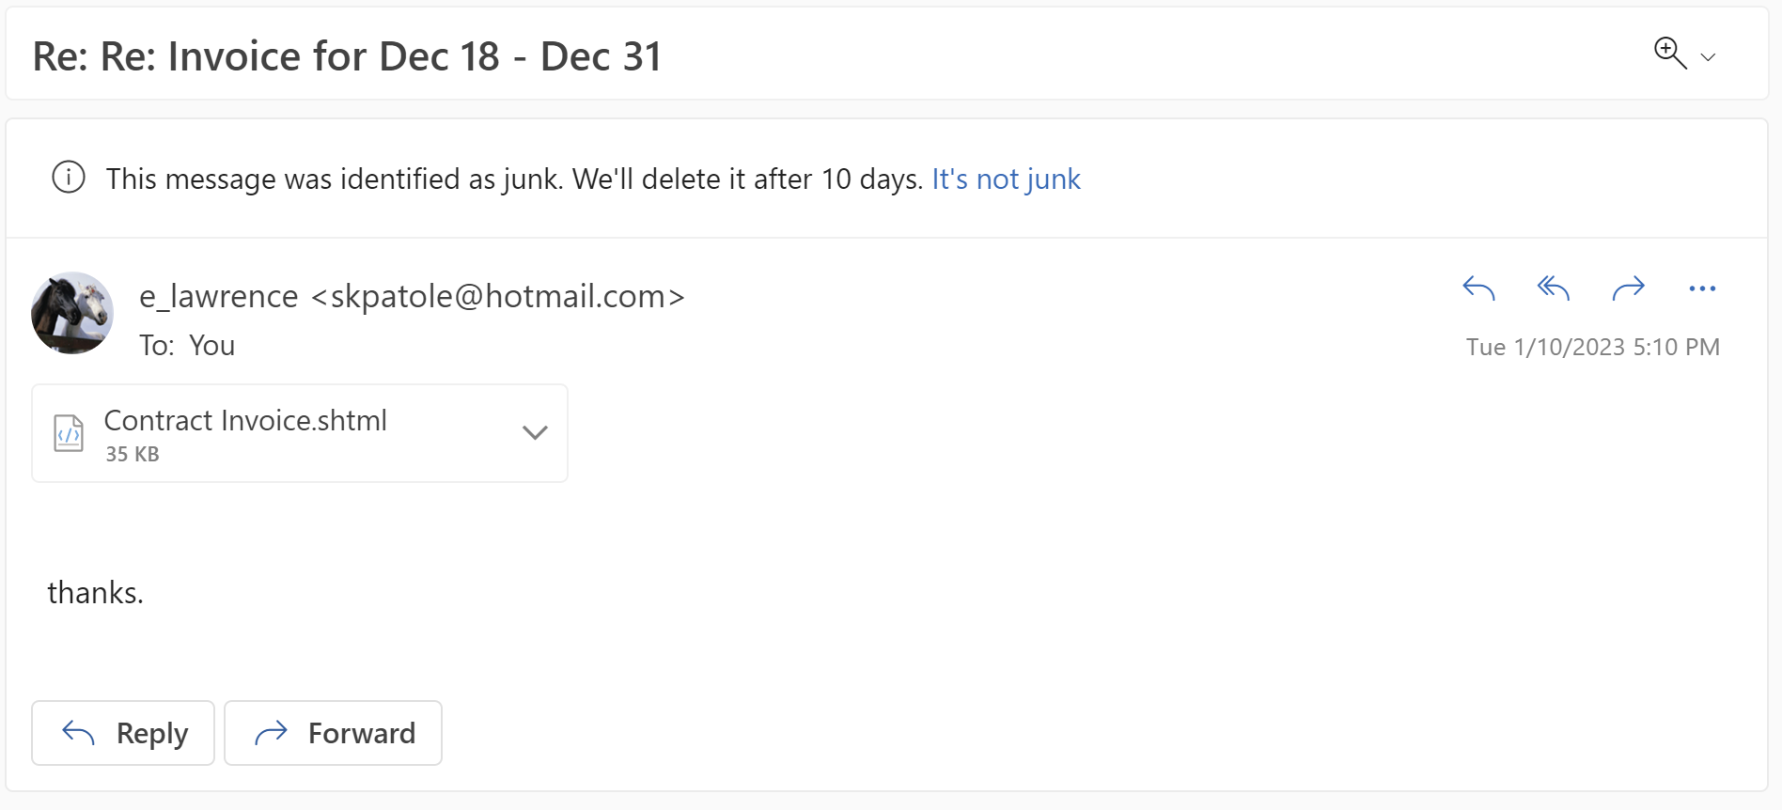Screen dimensions: 1782x810
Task: Open the sender's horse profile picture
Action: (x=72, y=313)
